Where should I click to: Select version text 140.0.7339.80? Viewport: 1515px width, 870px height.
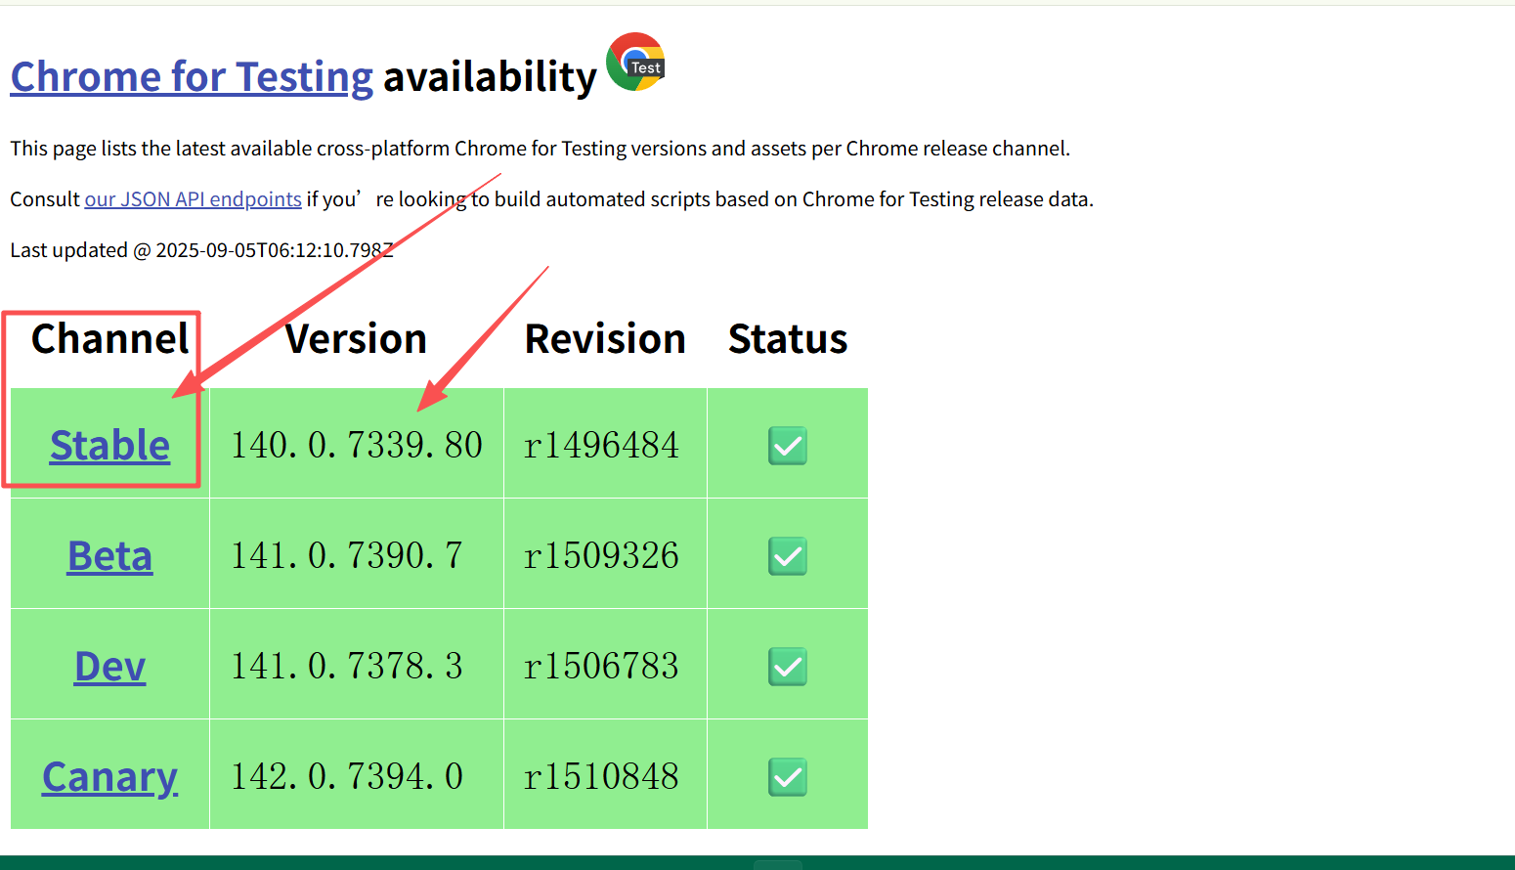click(357, 446)
